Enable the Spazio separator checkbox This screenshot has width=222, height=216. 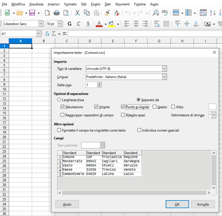coord(155,107)
